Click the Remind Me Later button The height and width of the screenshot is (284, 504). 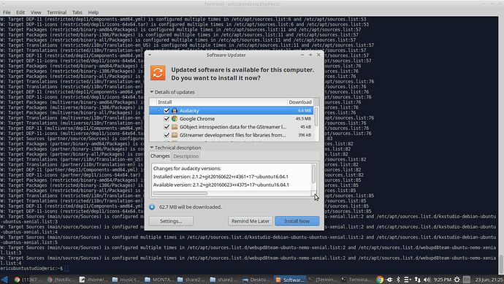coord(251,221)
